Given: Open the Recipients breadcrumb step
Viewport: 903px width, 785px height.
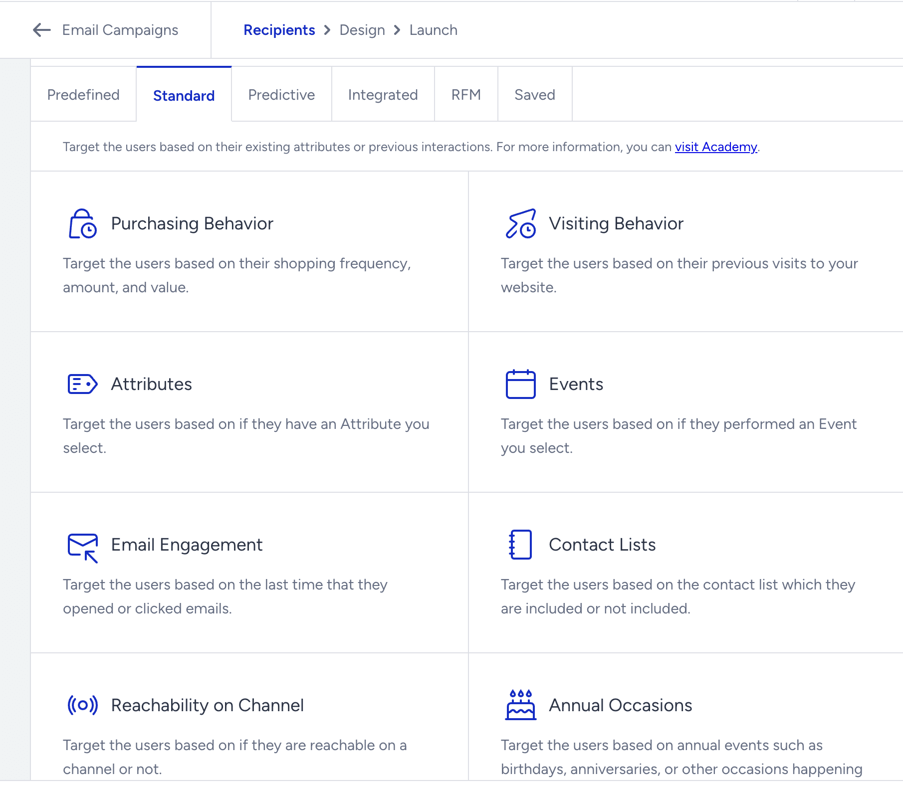Looking at the screenshot, I should point(279,30).
